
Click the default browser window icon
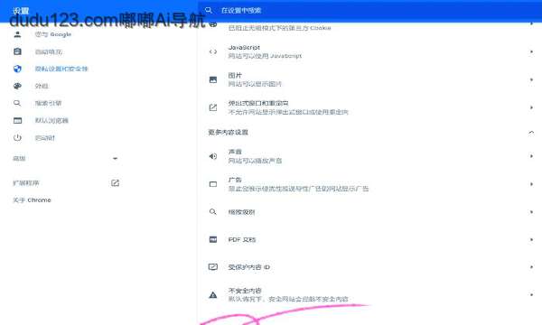(x=17, y=121)
